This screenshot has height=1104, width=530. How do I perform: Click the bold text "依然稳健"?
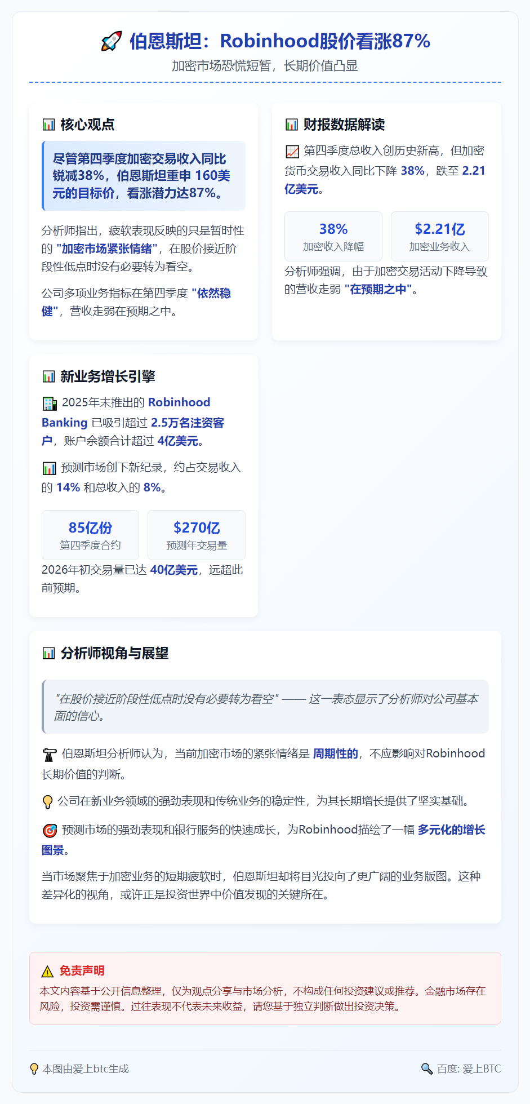tap(136, 302)
